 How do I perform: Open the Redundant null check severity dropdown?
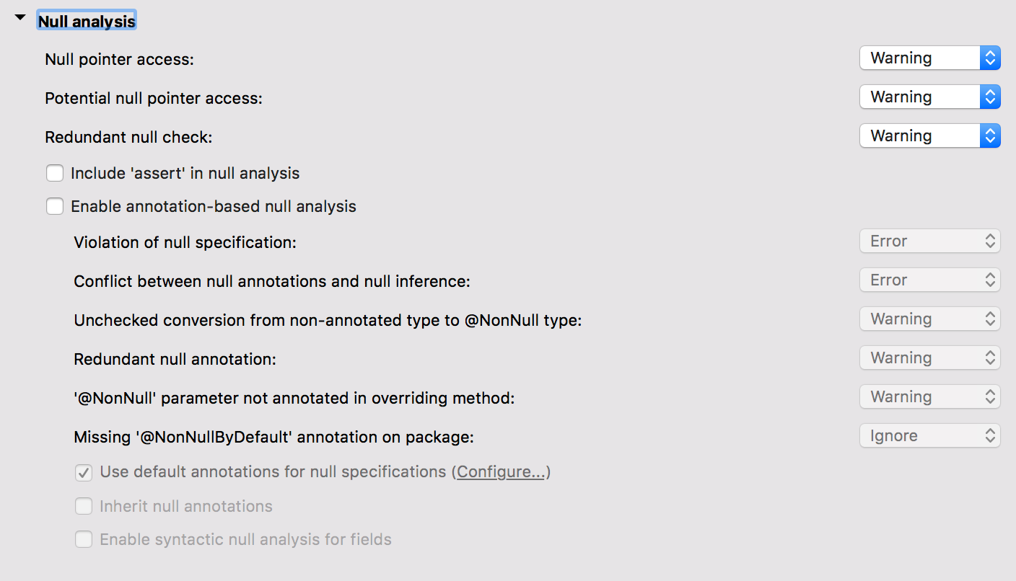pos(929,136)
